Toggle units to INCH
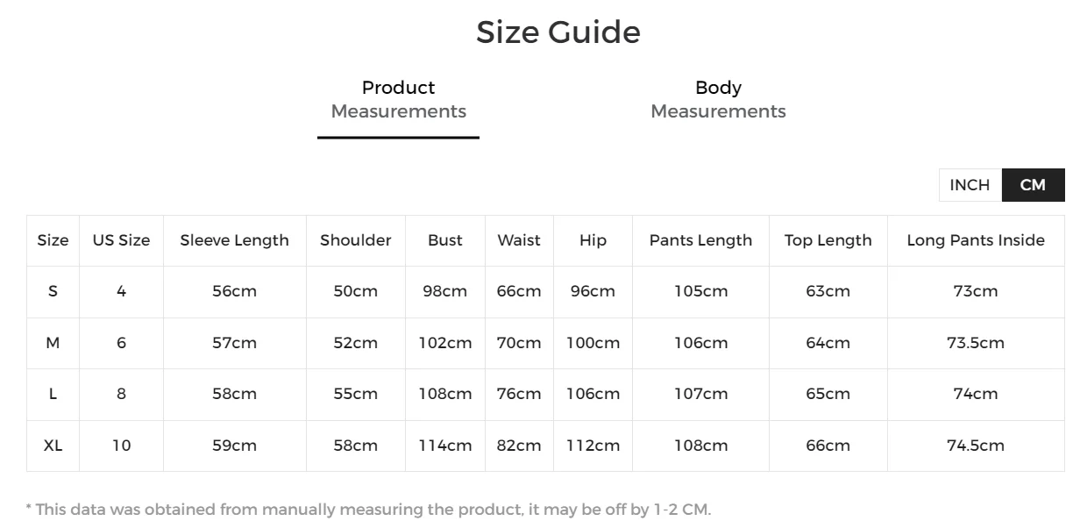The width and height of the screenshot is (1073, 528). coord(970,185)
